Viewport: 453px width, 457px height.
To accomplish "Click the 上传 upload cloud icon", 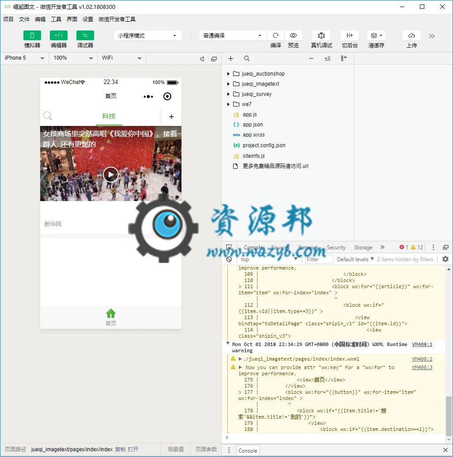I will [x=411, y=35].
